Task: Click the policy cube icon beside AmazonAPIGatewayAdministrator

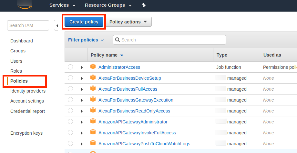Action: click(x=93, y=122)
